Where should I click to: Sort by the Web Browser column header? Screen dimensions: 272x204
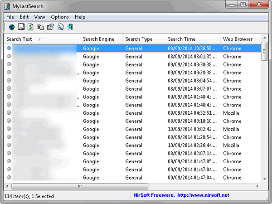(241, 39)
